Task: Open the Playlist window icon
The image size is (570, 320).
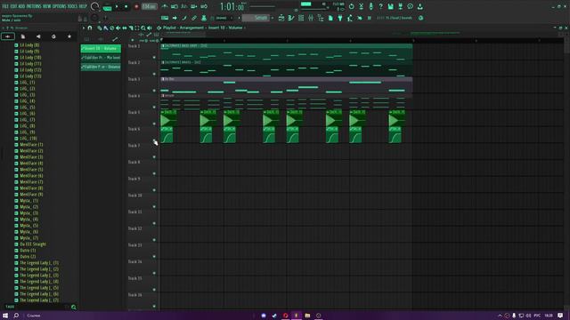Action: (x=281, y=18)
